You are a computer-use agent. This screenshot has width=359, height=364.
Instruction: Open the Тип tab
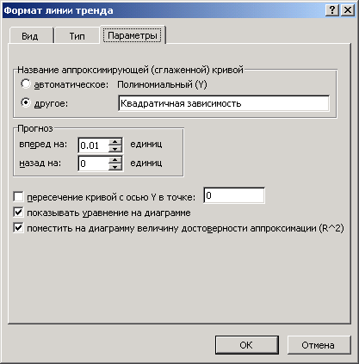pyautogui.click(x=77, y=36)
